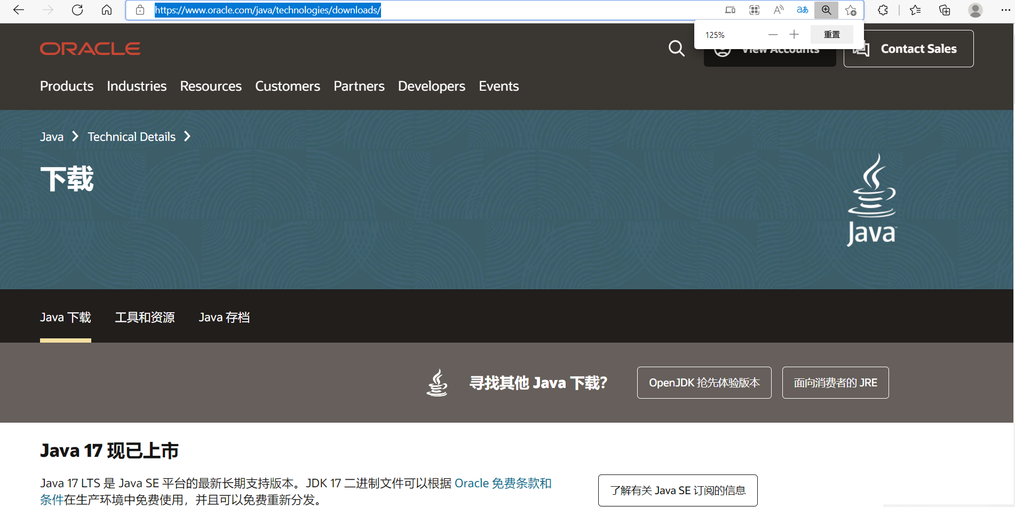Open app available icon in address bar
1015x507 pixels.
click(730, 10)
